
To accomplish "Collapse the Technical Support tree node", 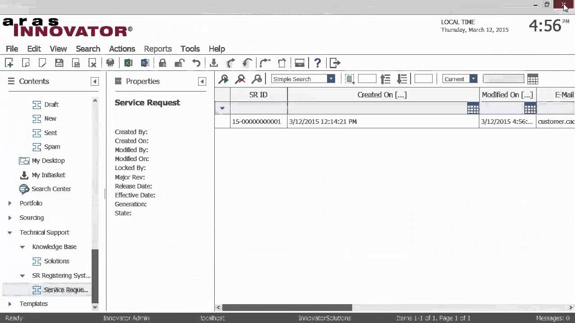I will 10,233.
